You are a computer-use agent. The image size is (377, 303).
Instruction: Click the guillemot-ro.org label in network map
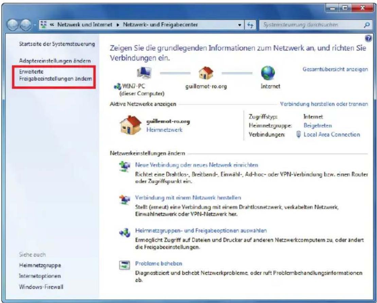pyautogui.click(x=206, y=86)
